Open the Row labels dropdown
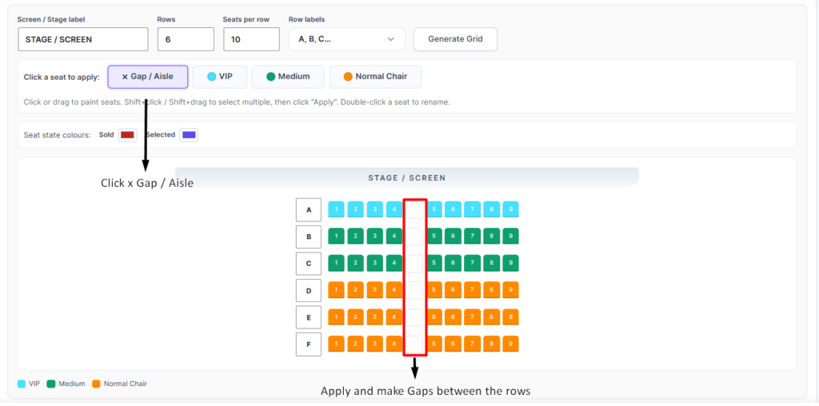 tap(346, 39)
